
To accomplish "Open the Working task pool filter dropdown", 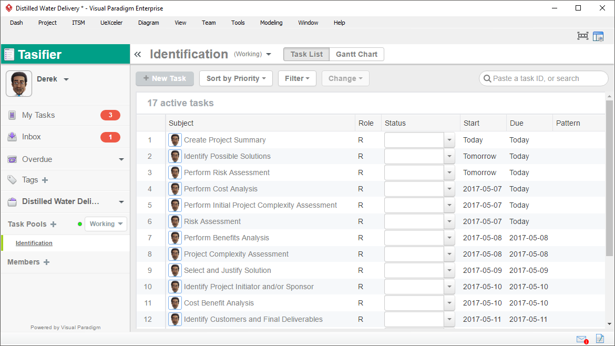I will click(x=106, y=224).
